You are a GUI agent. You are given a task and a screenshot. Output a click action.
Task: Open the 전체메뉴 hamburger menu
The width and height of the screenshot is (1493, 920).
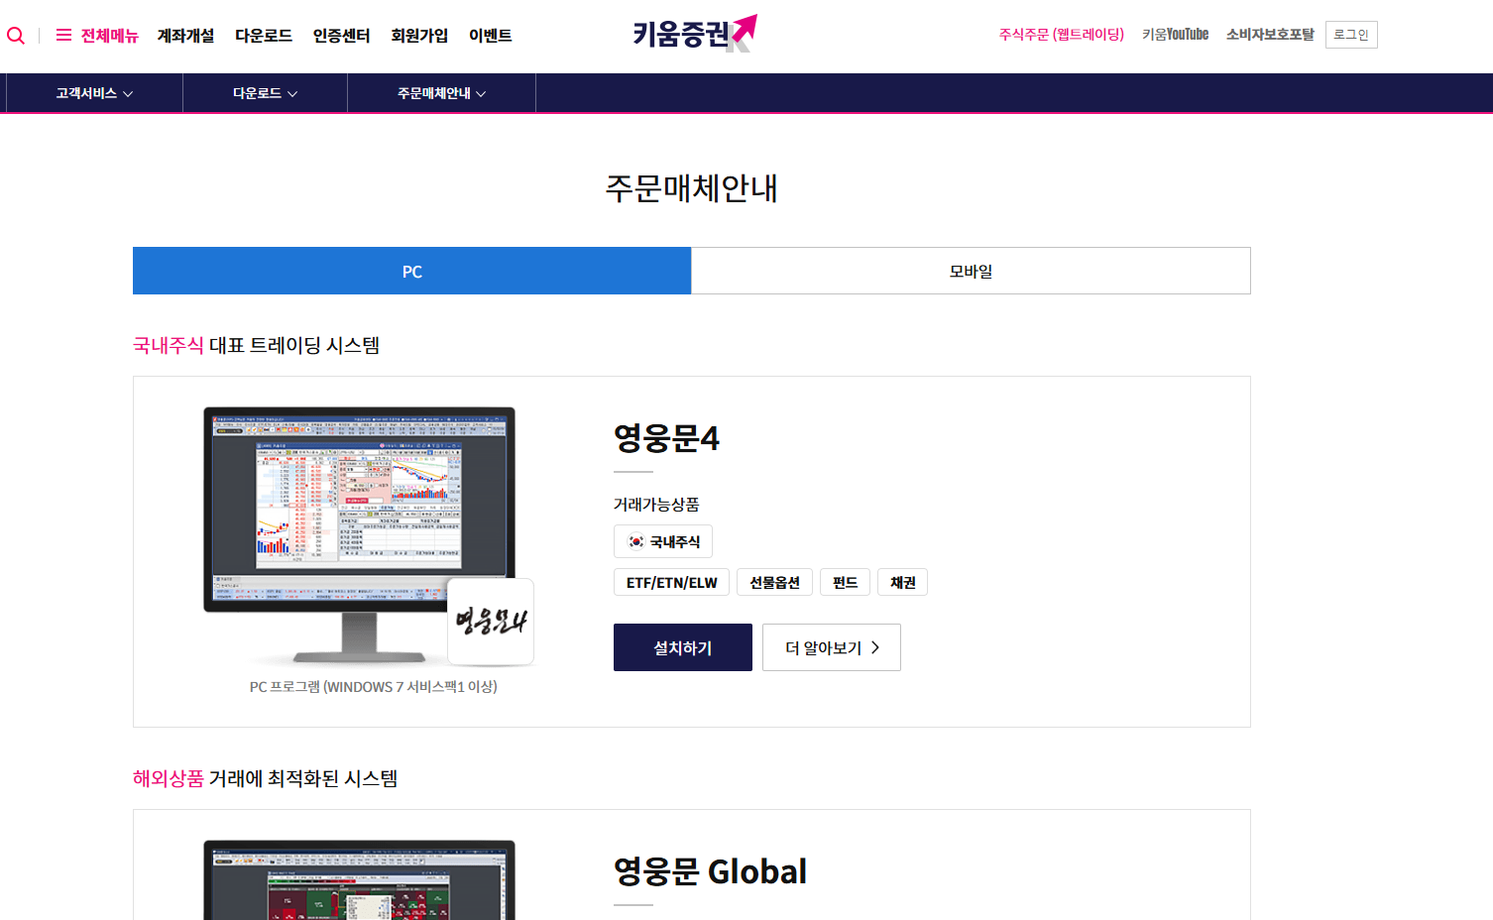tap(97, 36)
